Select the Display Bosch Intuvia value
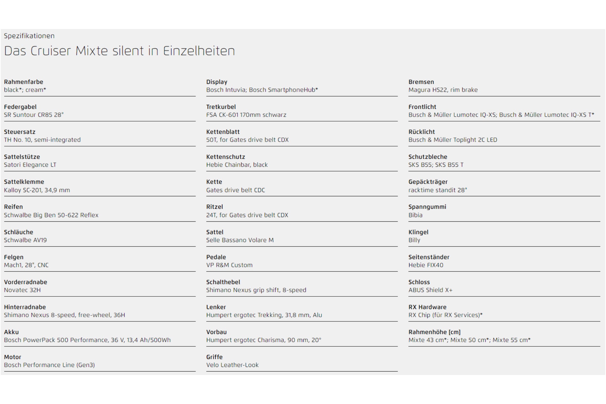 click(262, 90)
